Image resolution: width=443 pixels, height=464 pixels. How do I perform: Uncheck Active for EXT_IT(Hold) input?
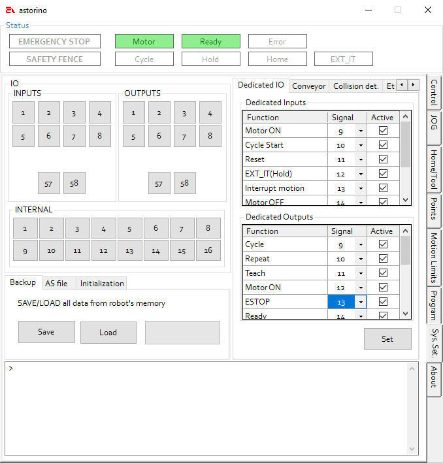[383, 174]
